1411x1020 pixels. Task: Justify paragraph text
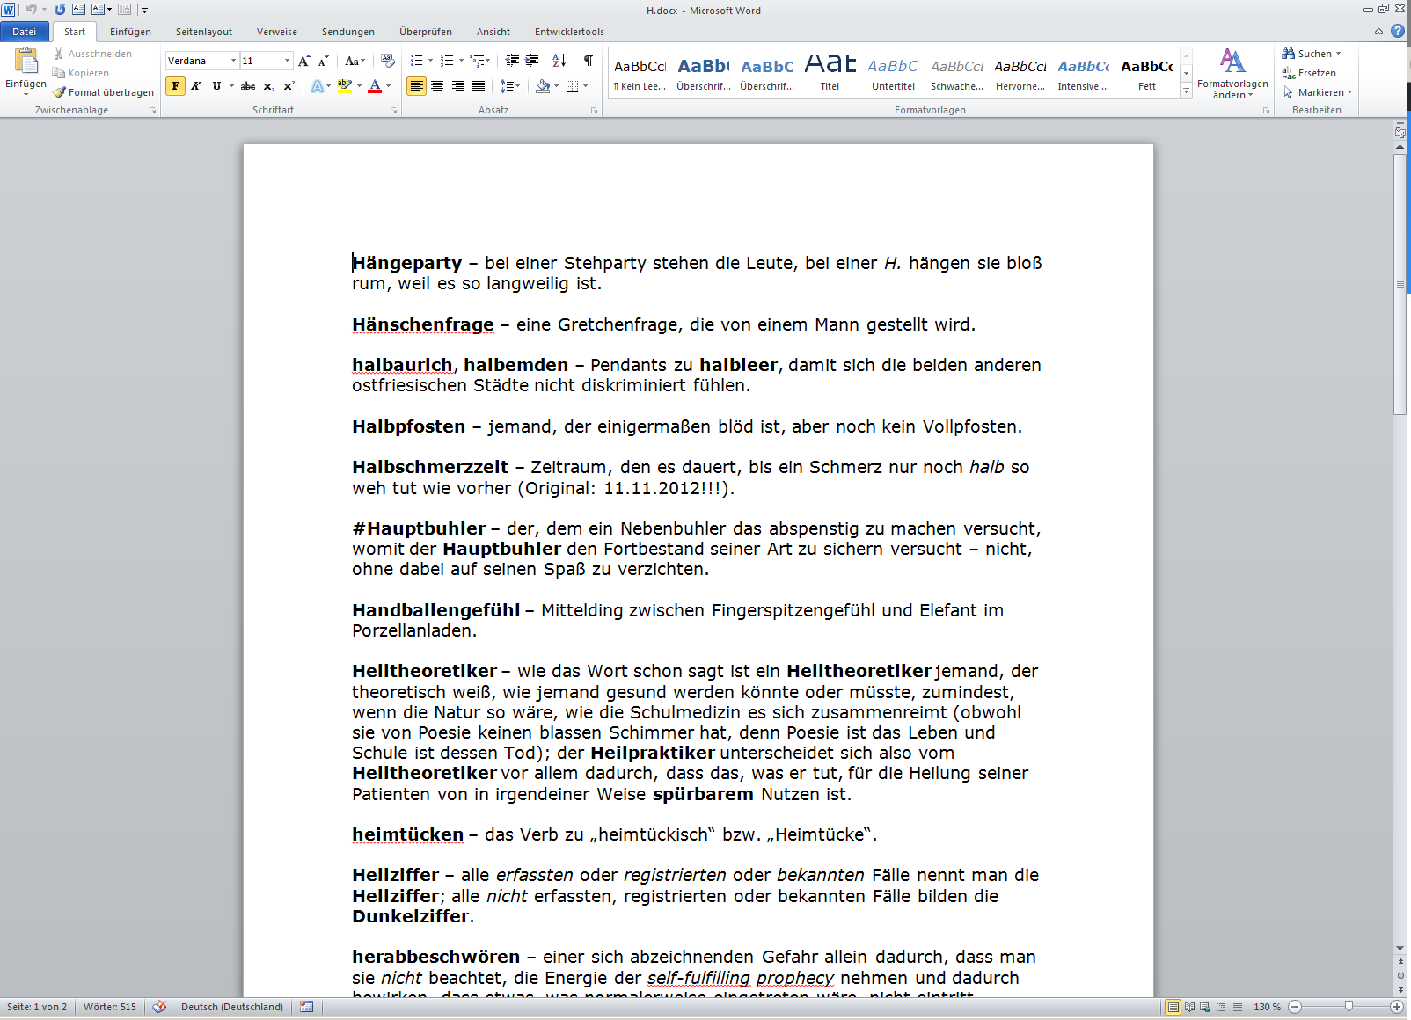(479, 86)
